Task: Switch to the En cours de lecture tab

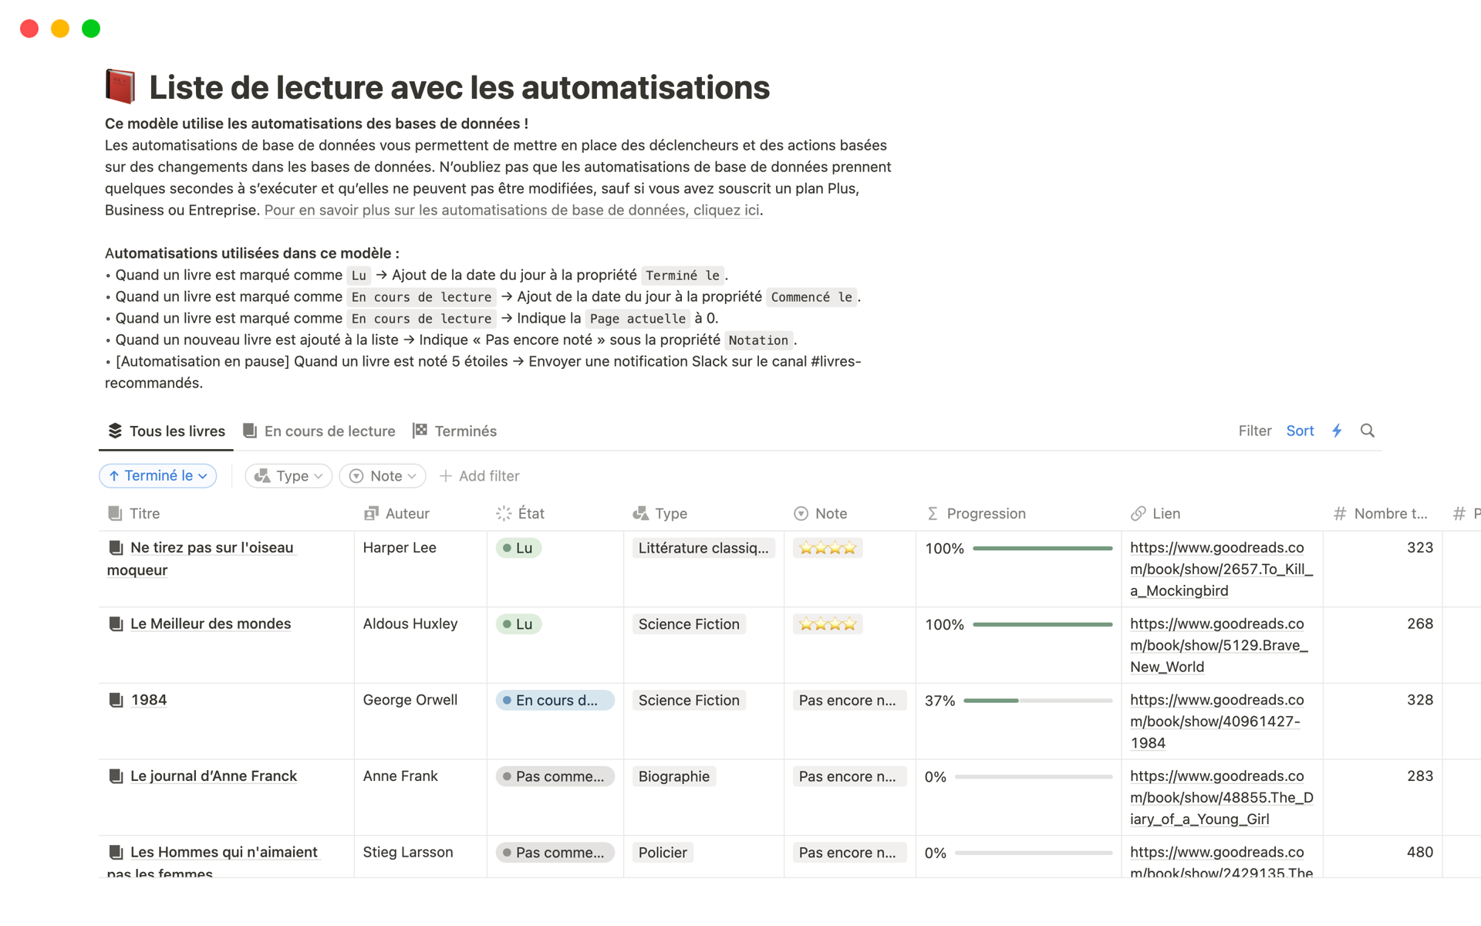Action: [319, 431]
